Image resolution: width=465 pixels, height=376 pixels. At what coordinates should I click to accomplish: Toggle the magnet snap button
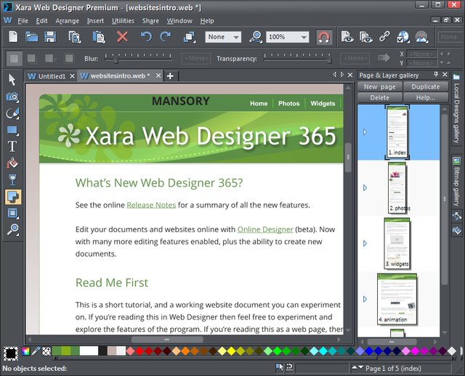pyautogui.click(x=324, y=37)
